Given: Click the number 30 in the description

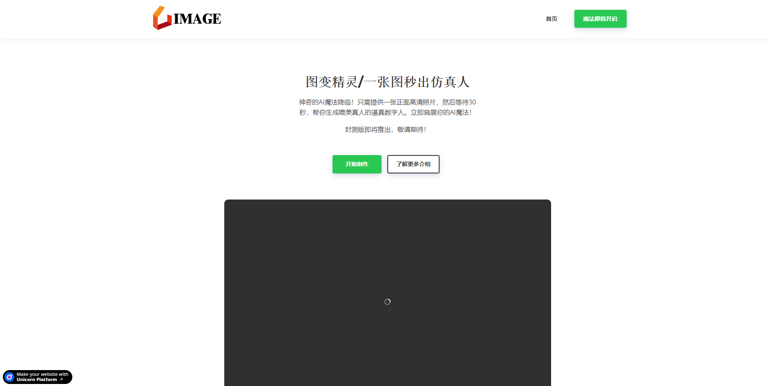Looking at the screenshot, I should coord(472,102).
